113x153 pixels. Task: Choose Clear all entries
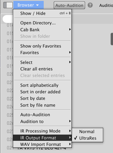coord(42,69)
